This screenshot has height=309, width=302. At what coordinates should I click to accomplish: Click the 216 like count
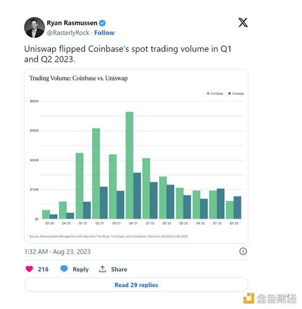(x=43, y=269)
